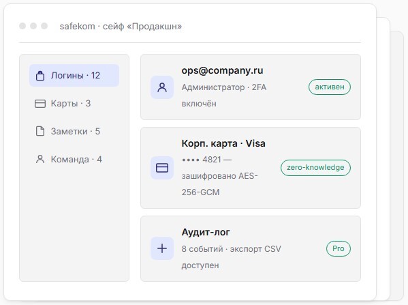Click the 8 событий экспорт CSV text
Screen dimensions: 408x305
click(x=231, y=257)
